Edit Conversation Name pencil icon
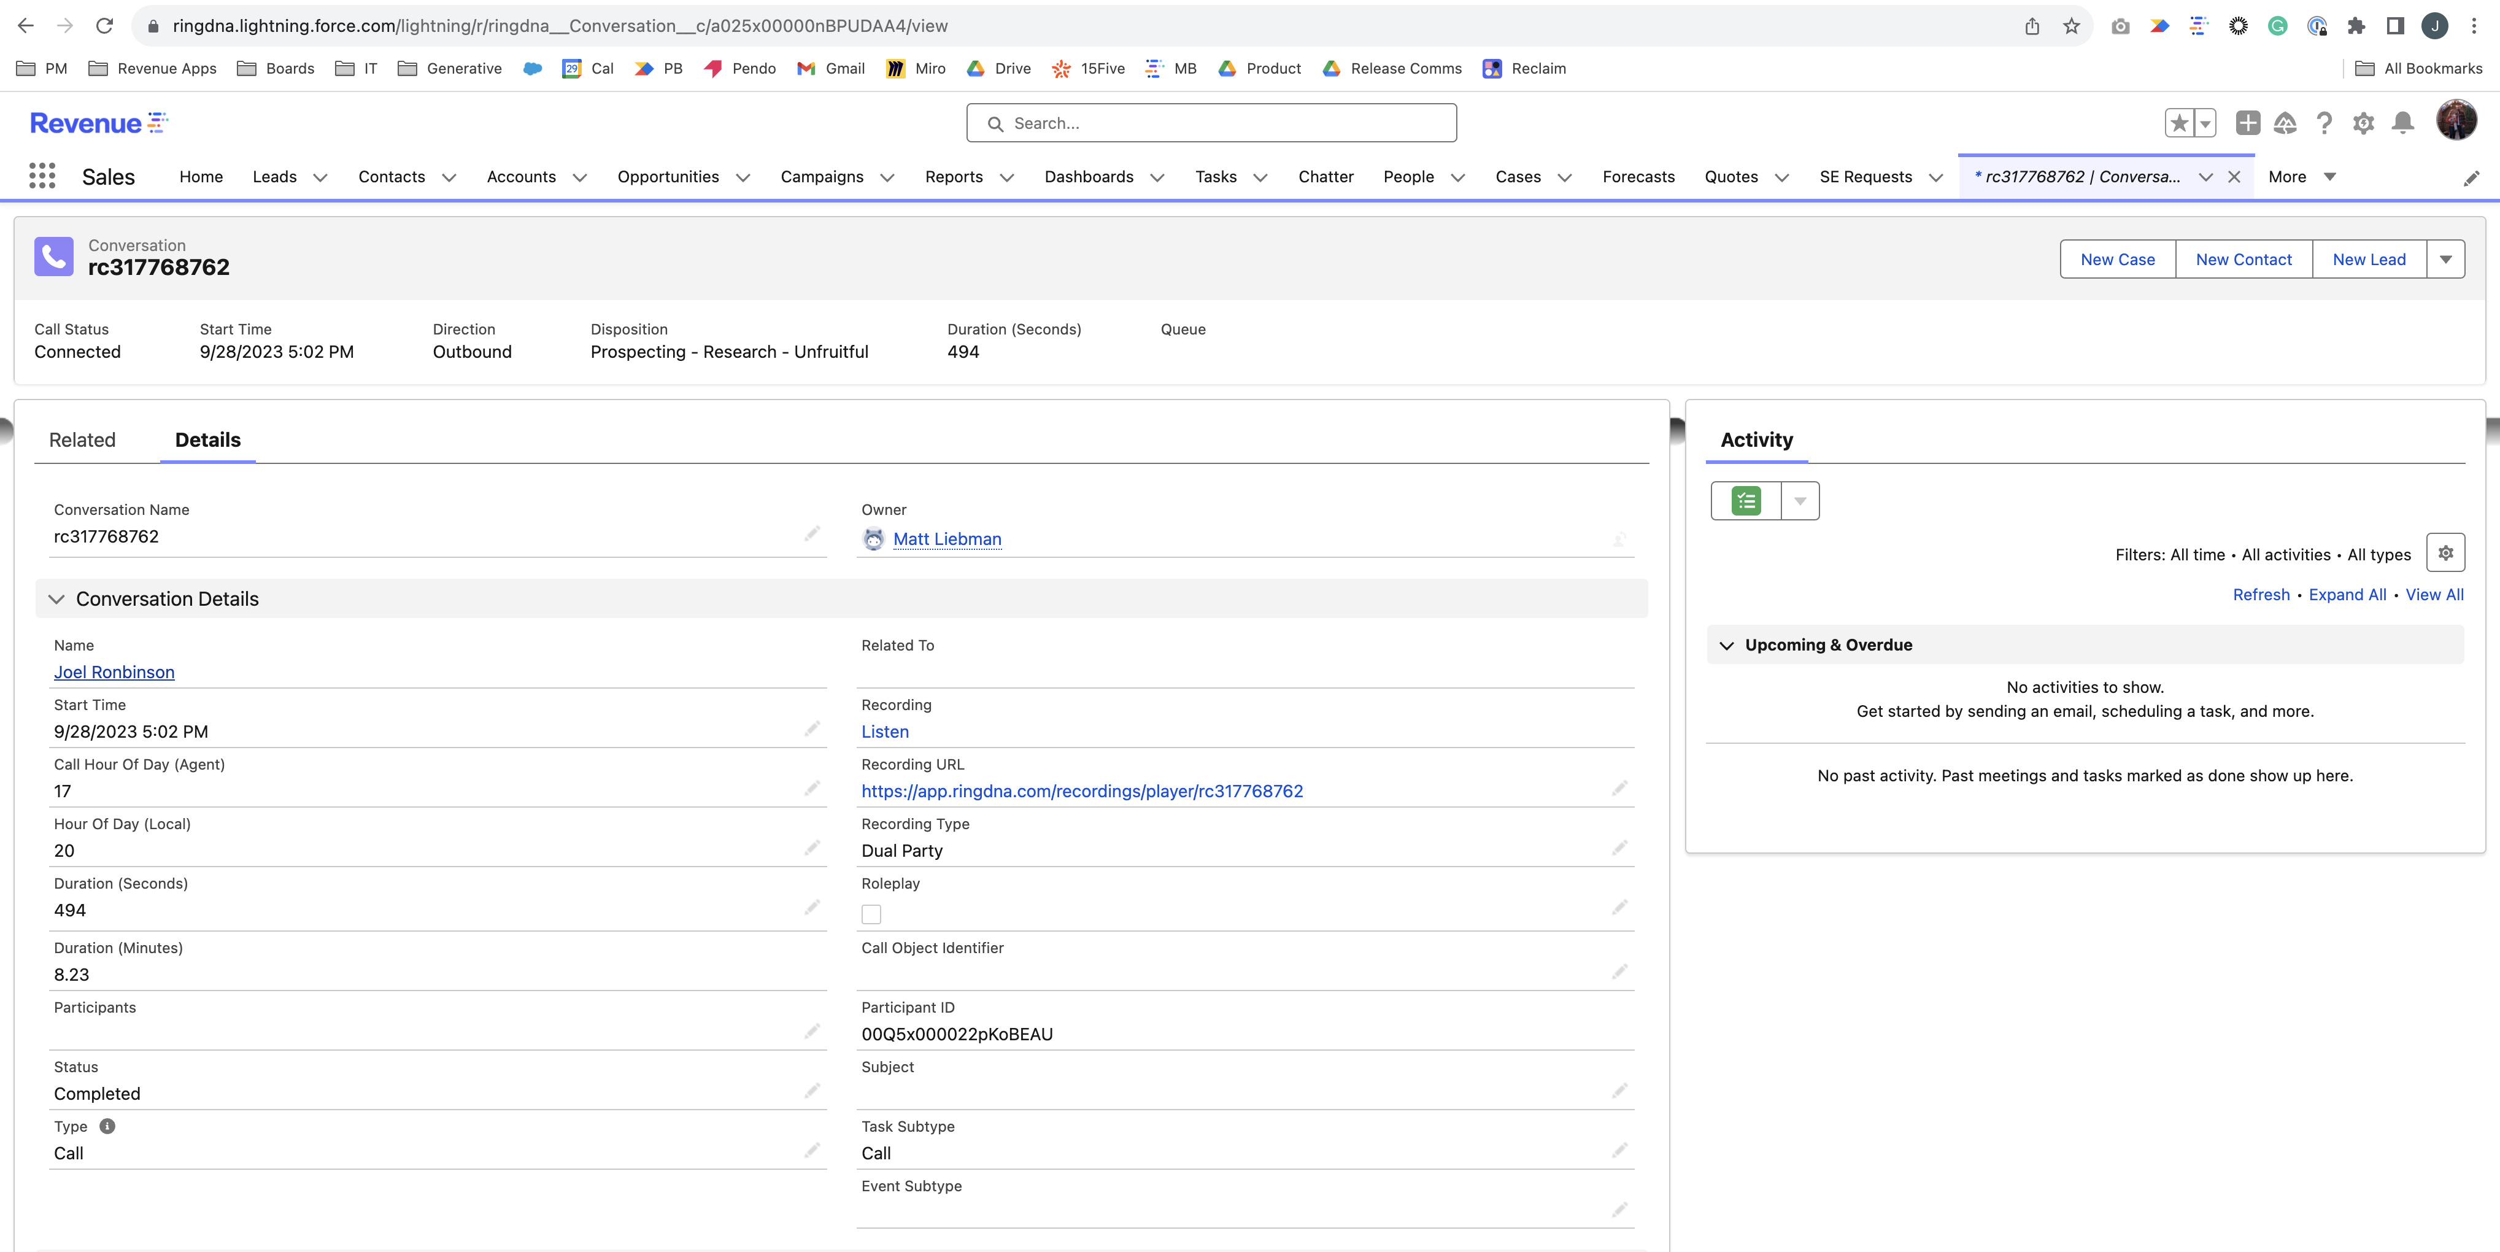Screen dimensions: 2500x1252 [811, 534]
